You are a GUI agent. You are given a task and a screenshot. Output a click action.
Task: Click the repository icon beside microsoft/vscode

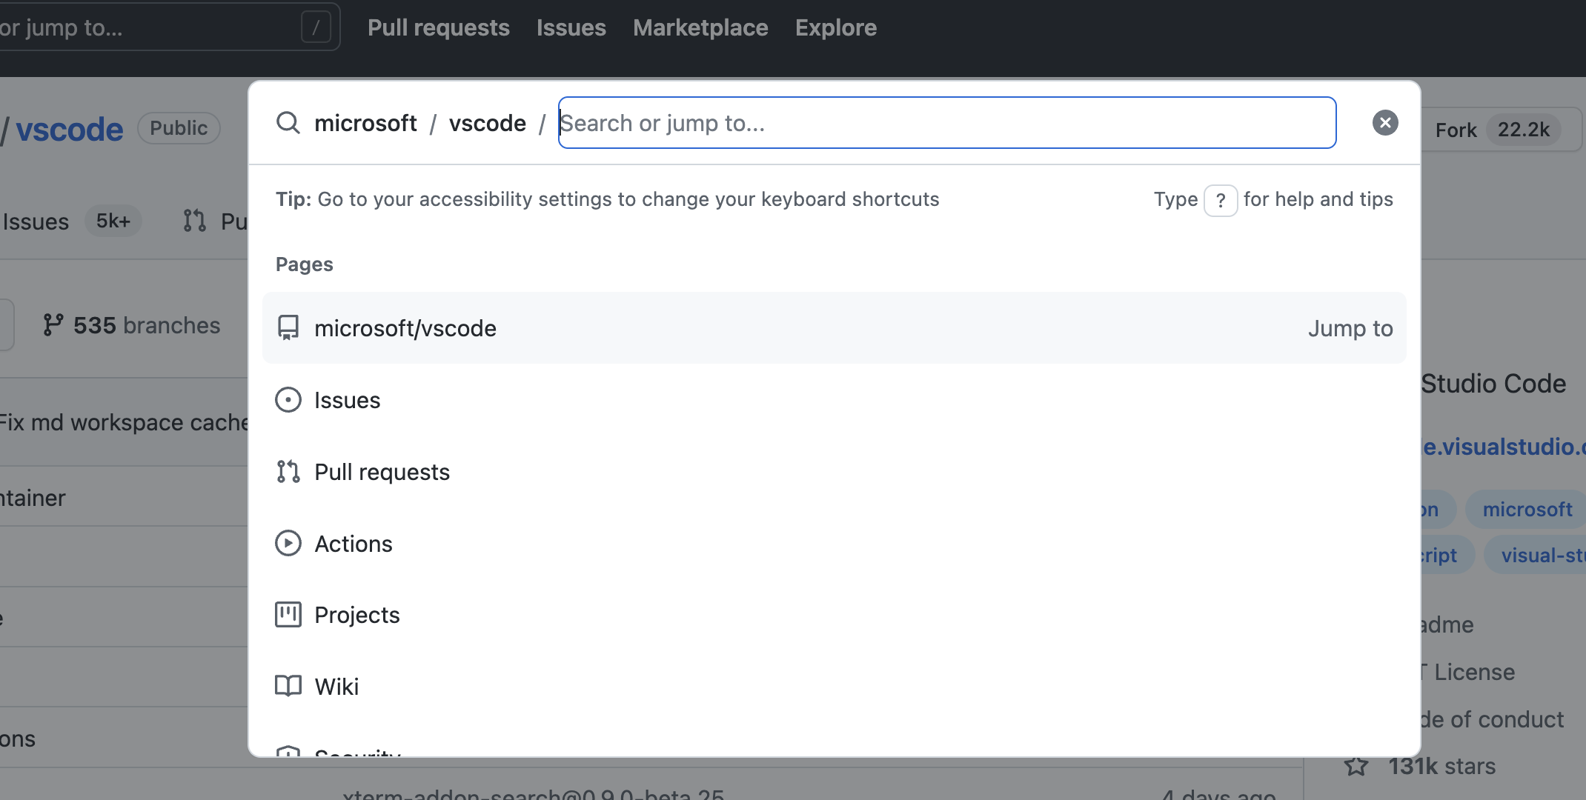coord(288,327)
